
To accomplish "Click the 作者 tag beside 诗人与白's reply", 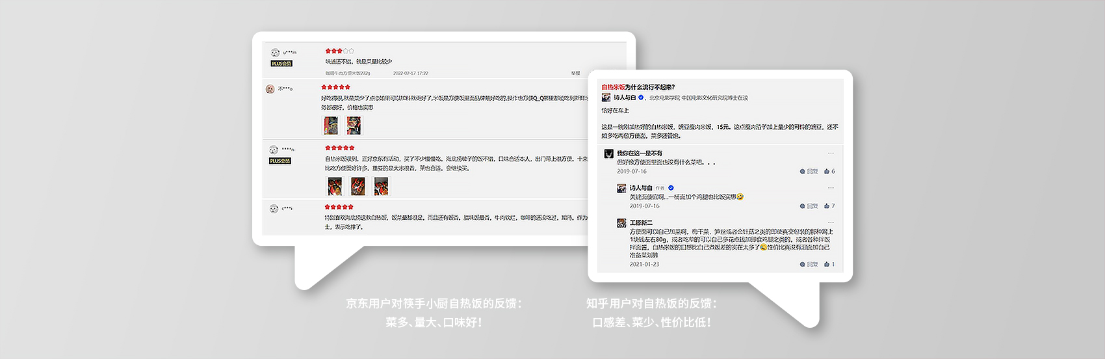I will click(660, 188).
